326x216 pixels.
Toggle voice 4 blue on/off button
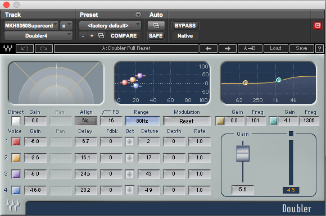point(16,190)
